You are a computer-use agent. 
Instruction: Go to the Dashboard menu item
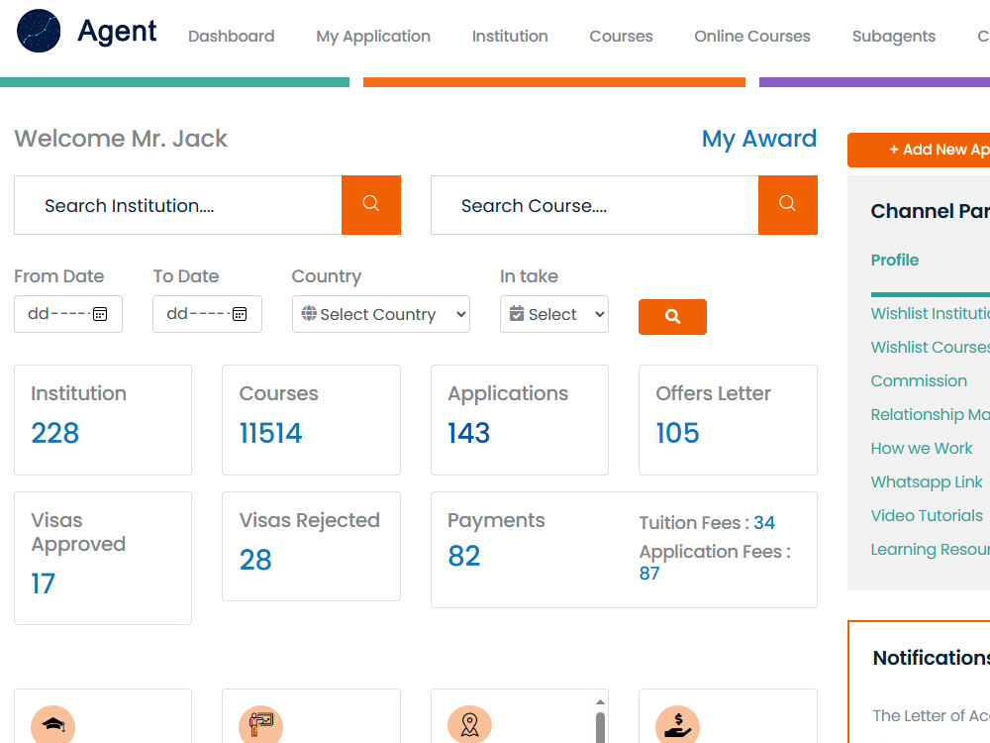[x=231, y=37]
